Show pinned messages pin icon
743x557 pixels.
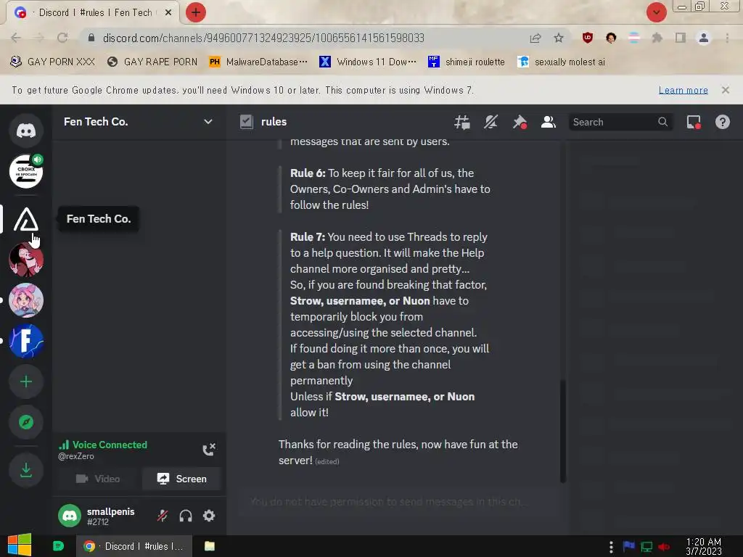tap(520, 122)
